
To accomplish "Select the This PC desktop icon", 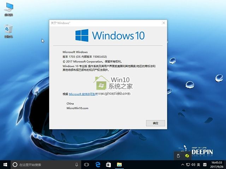I will (8, 9).
